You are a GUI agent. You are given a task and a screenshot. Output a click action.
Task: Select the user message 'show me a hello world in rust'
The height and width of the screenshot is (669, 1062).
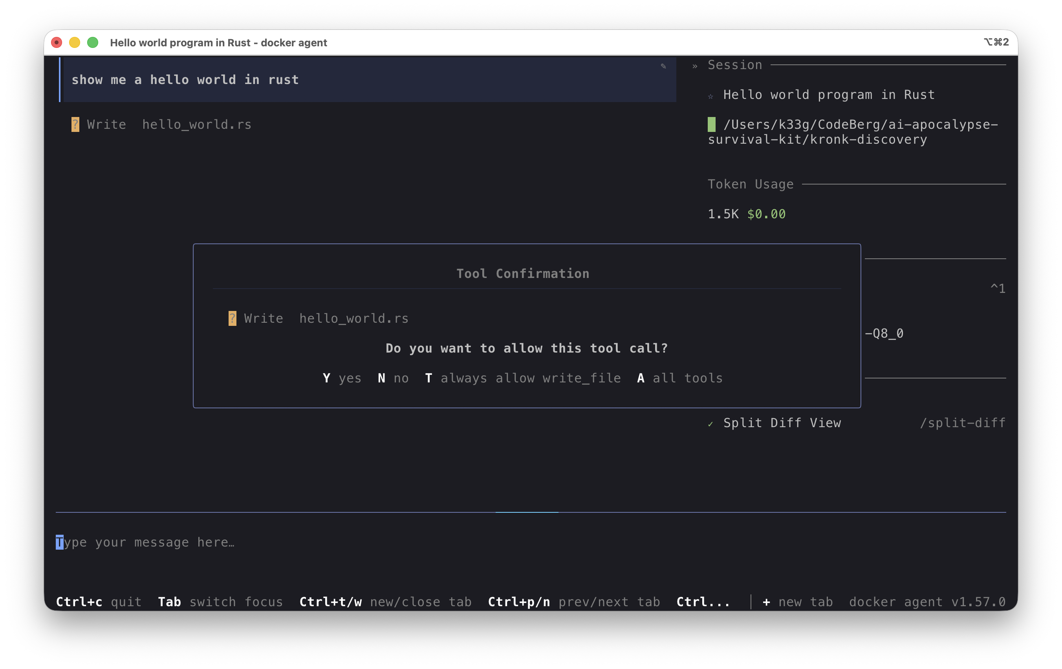point(370,80)
